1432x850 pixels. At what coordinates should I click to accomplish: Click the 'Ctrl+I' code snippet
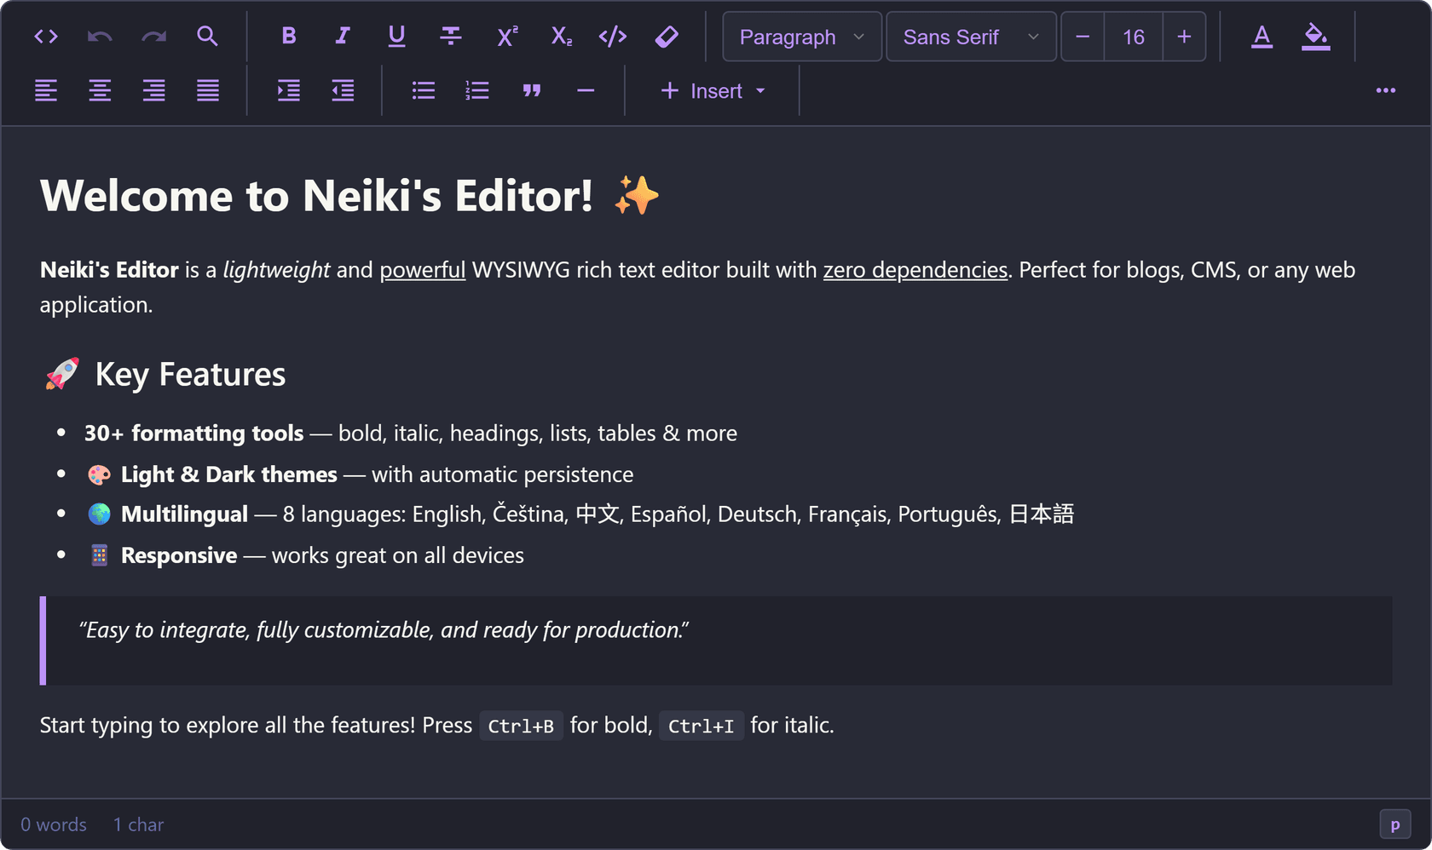[x=701, y=726]
